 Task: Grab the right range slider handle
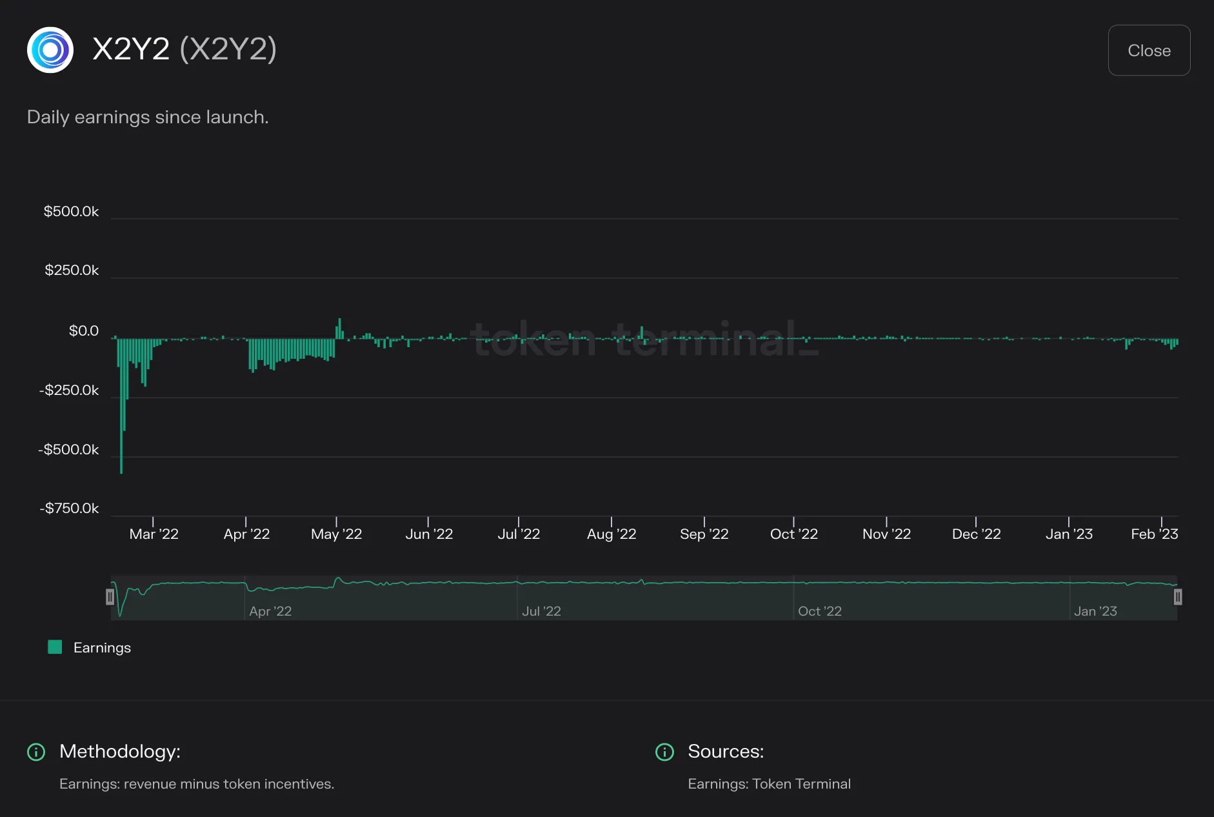point(1177,597)
